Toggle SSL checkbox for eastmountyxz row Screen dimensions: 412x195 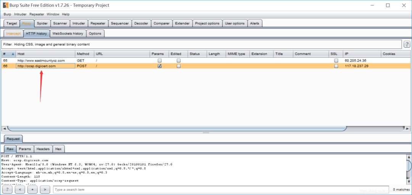(x=336, y=60)
